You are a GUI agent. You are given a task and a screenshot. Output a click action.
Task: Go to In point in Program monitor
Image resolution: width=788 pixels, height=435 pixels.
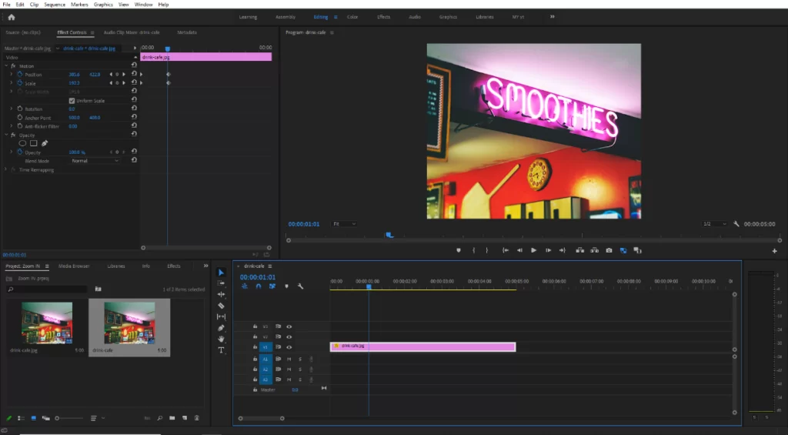pyautogui.click(x=506, y=250)
